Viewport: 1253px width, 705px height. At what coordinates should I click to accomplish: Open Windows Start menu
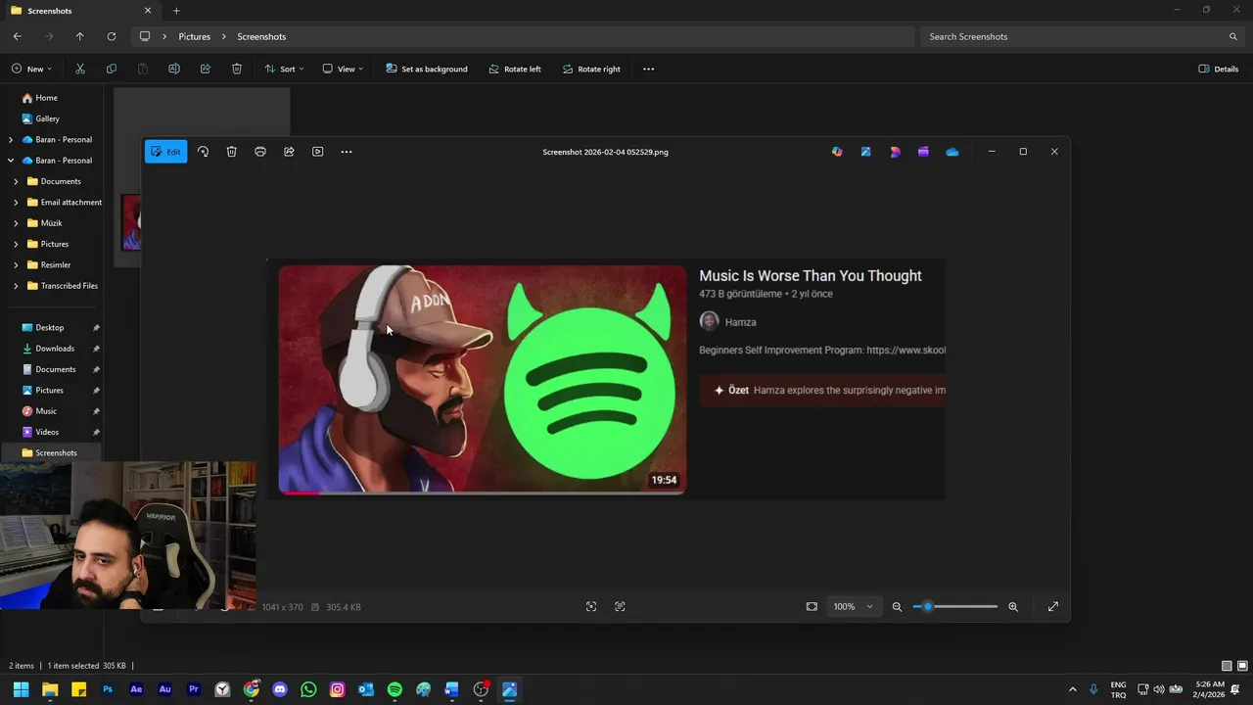pos(21,689)
